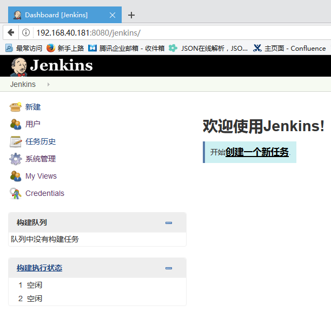Open the 主页面 - Confluence bookmark
This screenshot has width=331, height=326.
pyautogui.click(x=289, y=48)
